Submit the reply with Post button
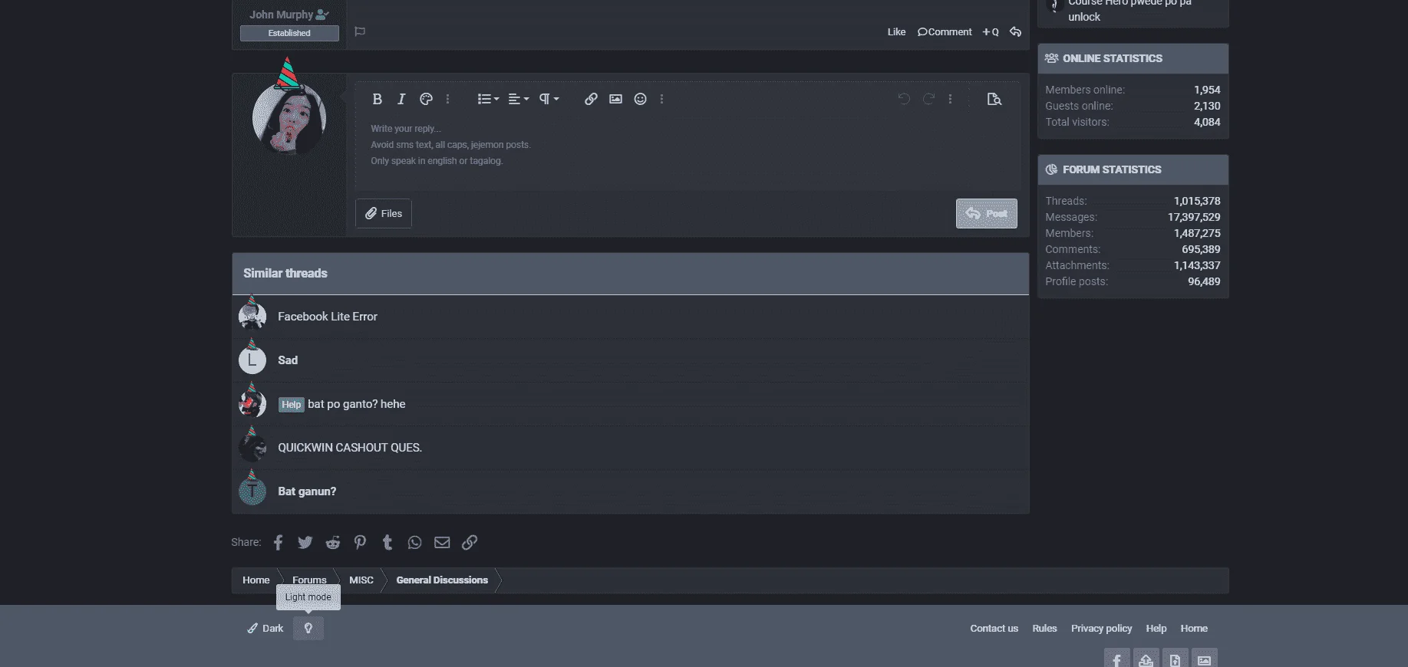Viewport: 1408px width, 667px height. pos(987,213)
